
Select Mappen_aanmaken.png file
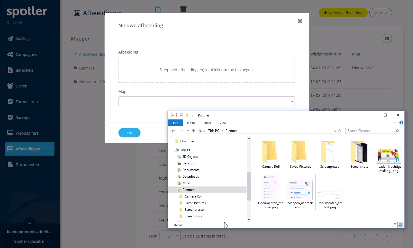point(300,190)
